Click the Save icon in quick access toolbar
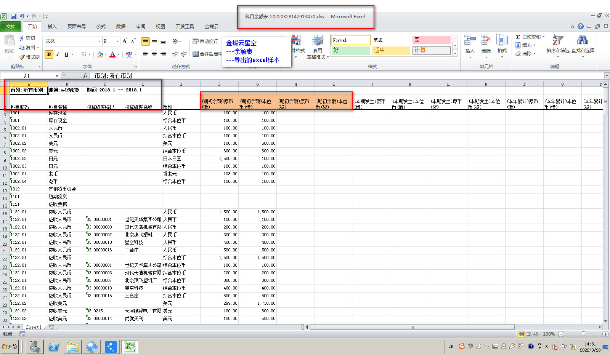Image resolution: width=610 pixels, height=355 pixels. 14,16
